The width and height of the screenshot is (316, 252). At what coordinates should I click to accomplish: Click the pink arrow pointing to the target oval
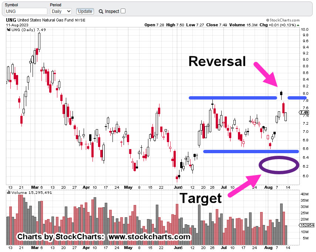point(245,184)
